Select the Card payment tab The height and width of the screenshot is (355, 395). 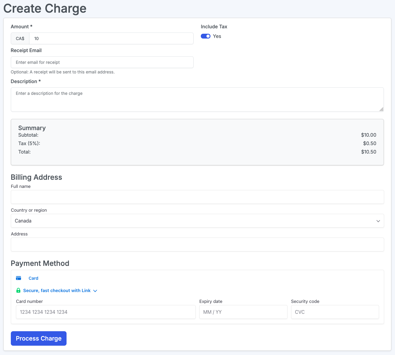(x=33, y=278)
